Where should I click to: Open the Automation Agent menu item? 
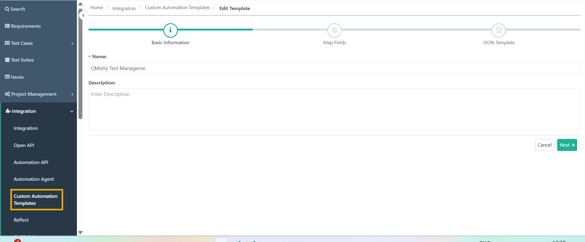(34, 179)
